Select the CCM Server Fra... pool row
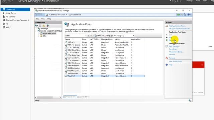Screen dimensions: 214x120 (105, 55)
